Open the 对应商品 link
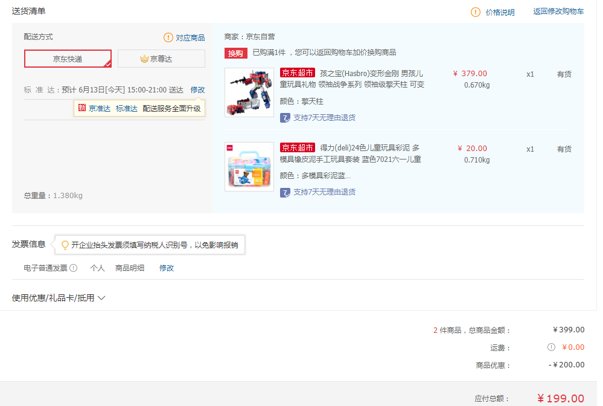 (190, 37)
